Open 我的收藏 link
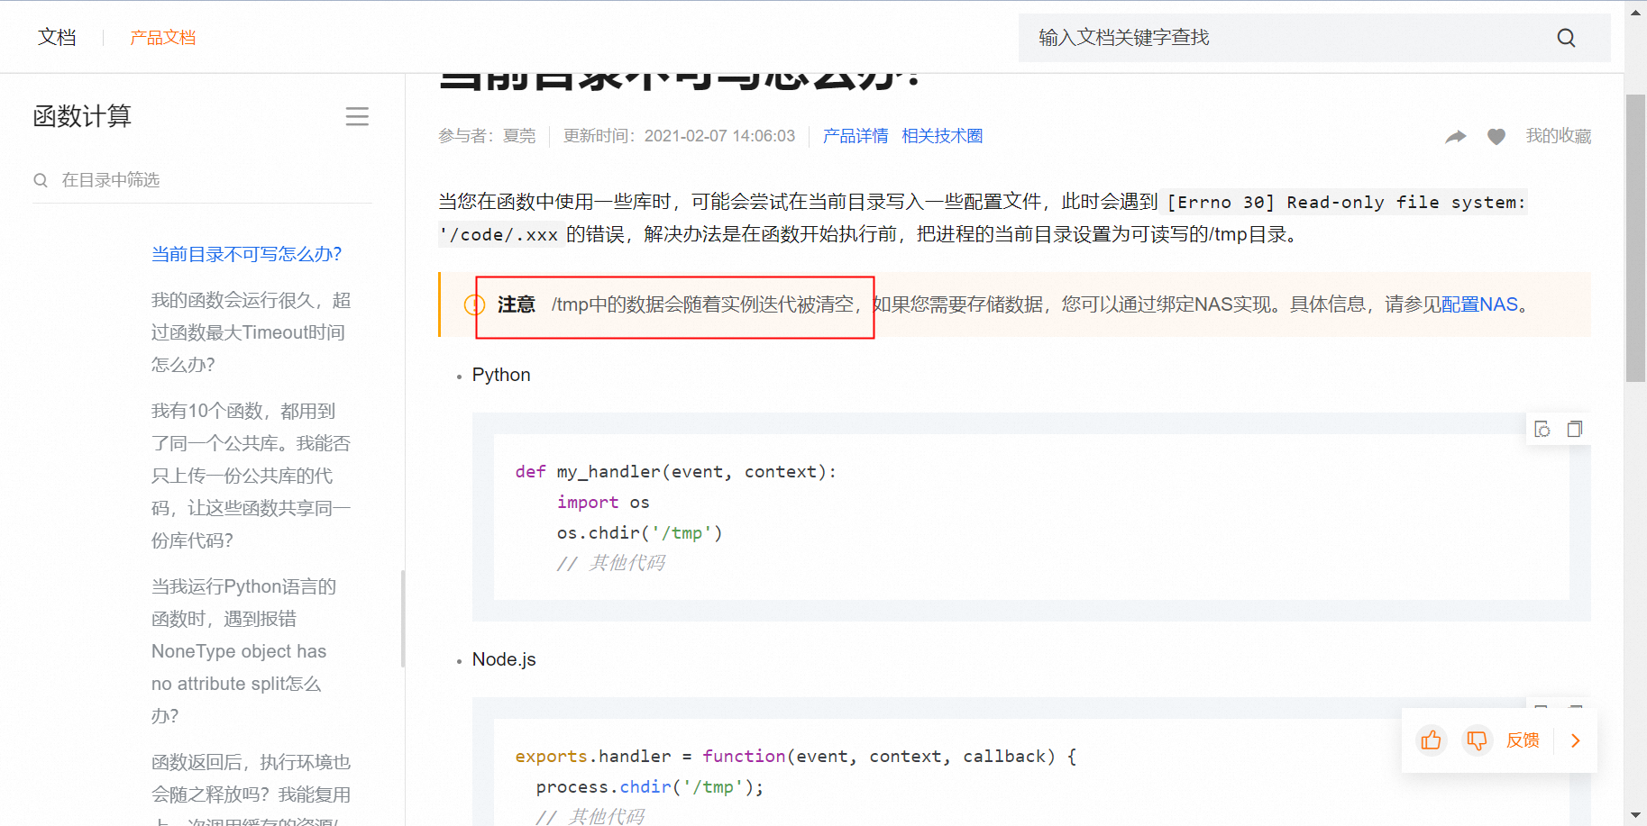This screenshot has width=1647, height=826. point(1558,136)
